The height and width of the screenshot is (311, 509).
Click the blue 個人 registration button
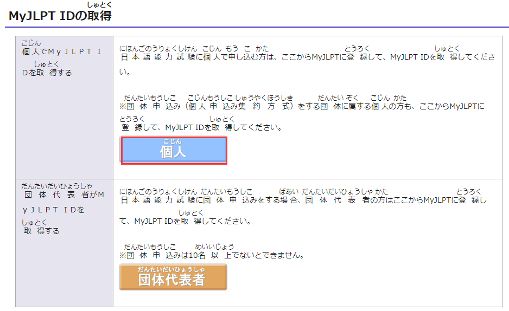[174, 150]
